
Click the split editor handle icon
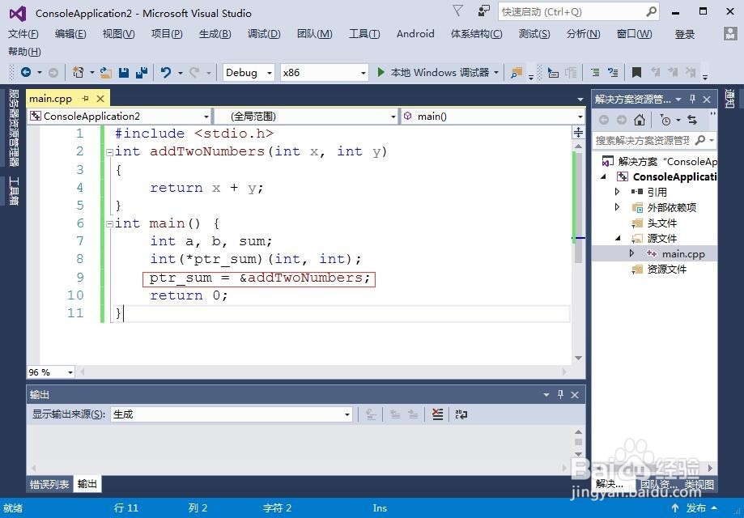click(578, 133)
